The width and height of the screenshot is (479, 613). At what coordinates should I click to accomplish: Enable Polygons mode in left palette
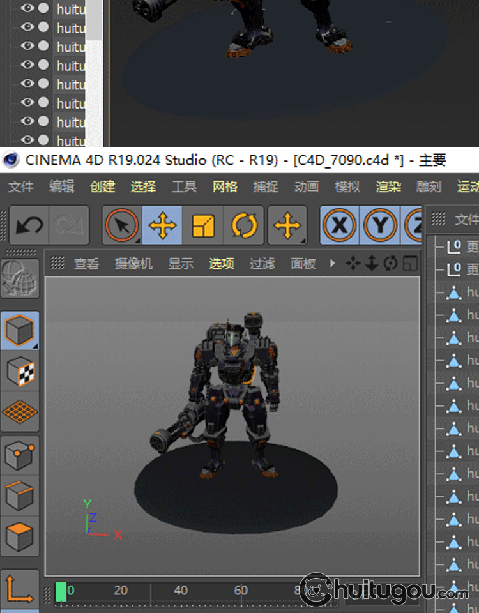[20, 537]
